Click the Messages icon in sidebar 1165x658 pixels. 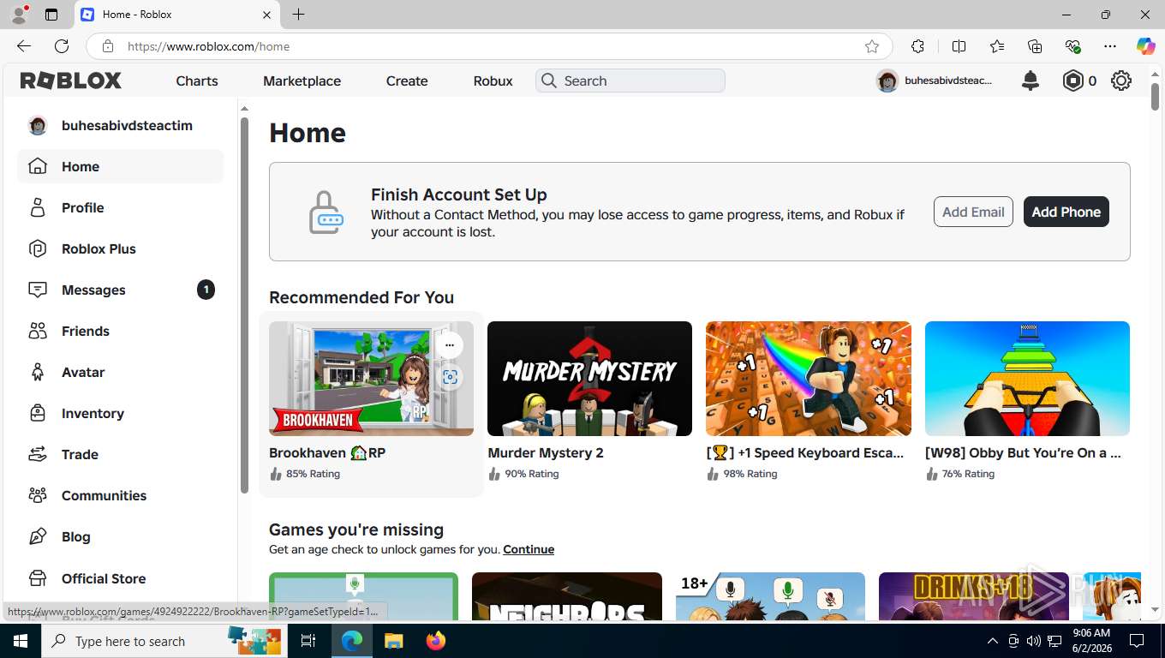click(x=38, y=290)
